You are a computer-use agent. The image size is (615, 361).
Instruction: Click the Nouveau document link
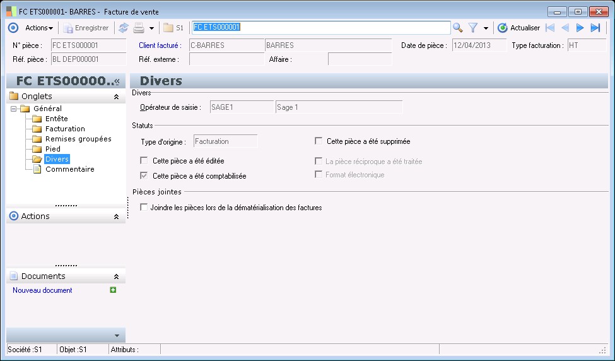click(42, 290)
